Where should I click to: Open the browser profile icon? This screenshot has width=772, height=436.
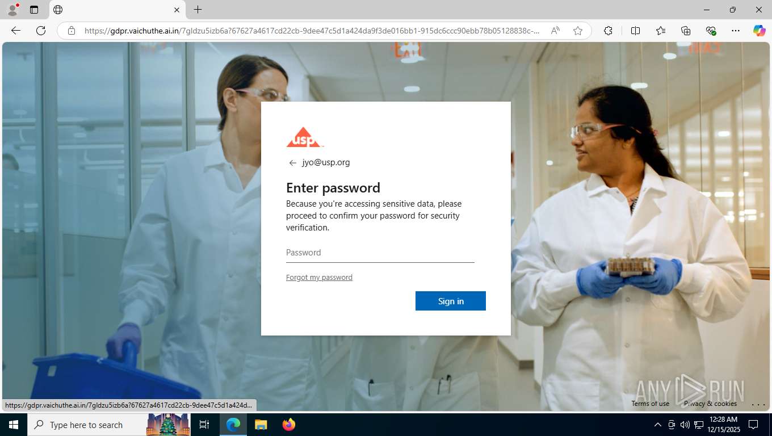point(12,10)
